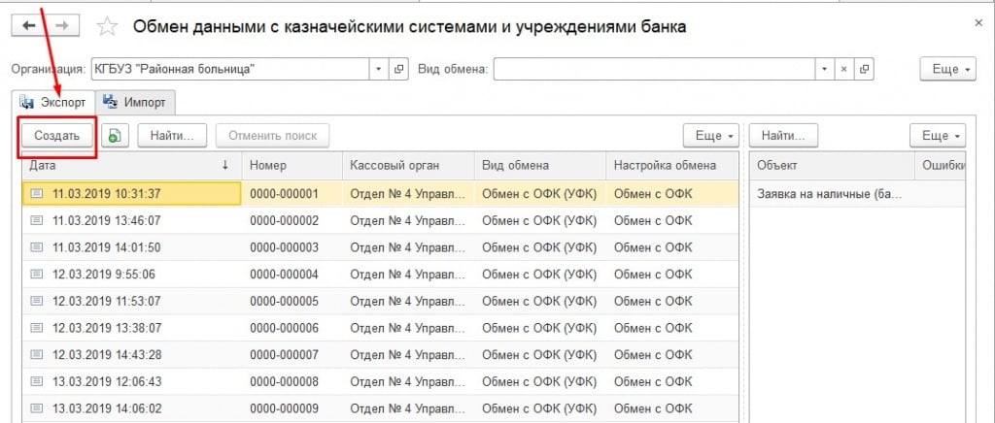The width and height of the screenshot is (995, 423).
Task: Click document number 0000-000004
Action: pyautogui.click(x=285, y=275)
